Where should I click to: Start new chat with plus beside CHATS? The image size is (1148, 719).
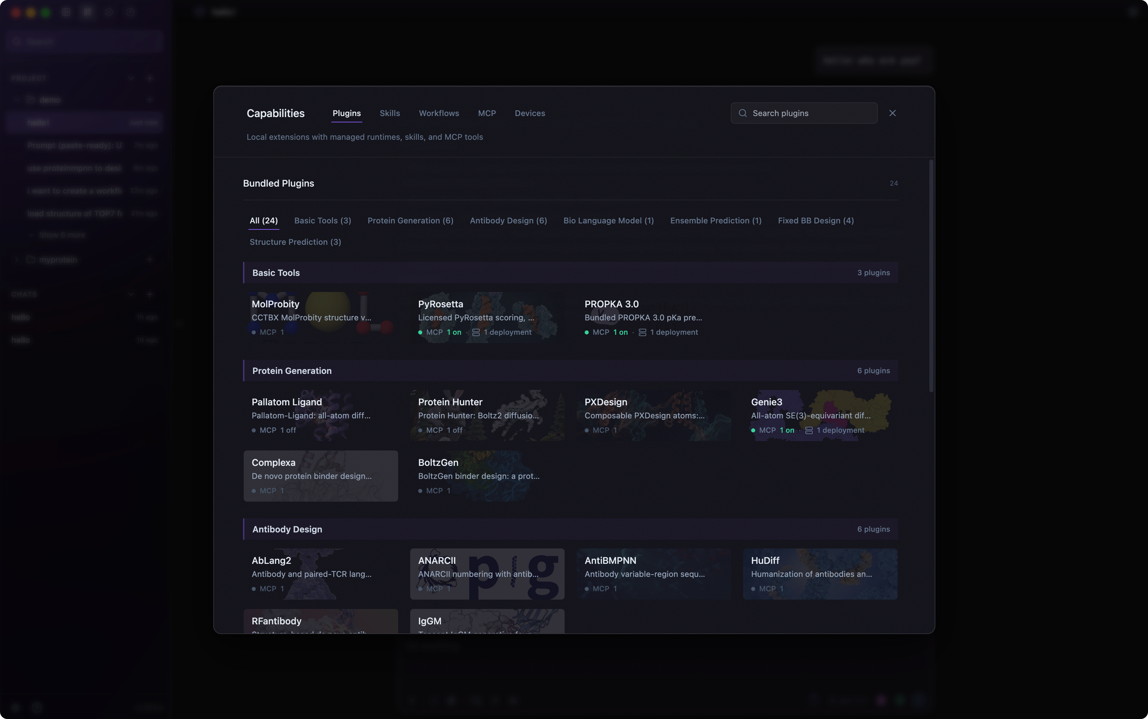[x=150, y=294]
